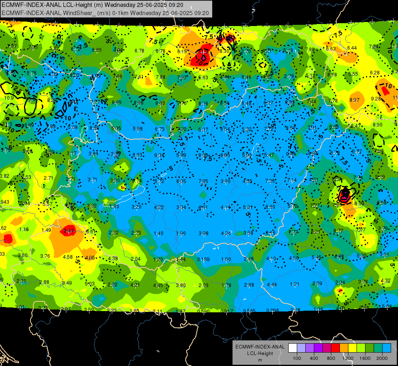The image size is (398, 366).
Task: Click the wind shear value 6.60
Action: click(270, 207)
